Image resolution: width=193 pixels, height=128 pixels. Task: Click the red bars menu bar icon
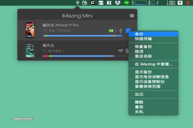(x=188, y=3)
